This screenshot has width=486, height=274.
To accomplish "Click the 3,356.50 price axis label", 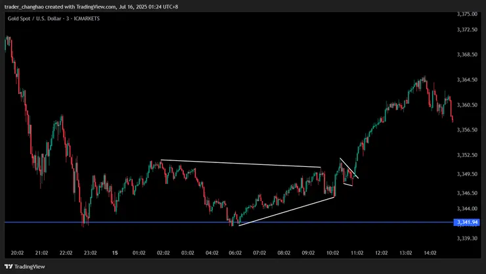I will point(467,129).
